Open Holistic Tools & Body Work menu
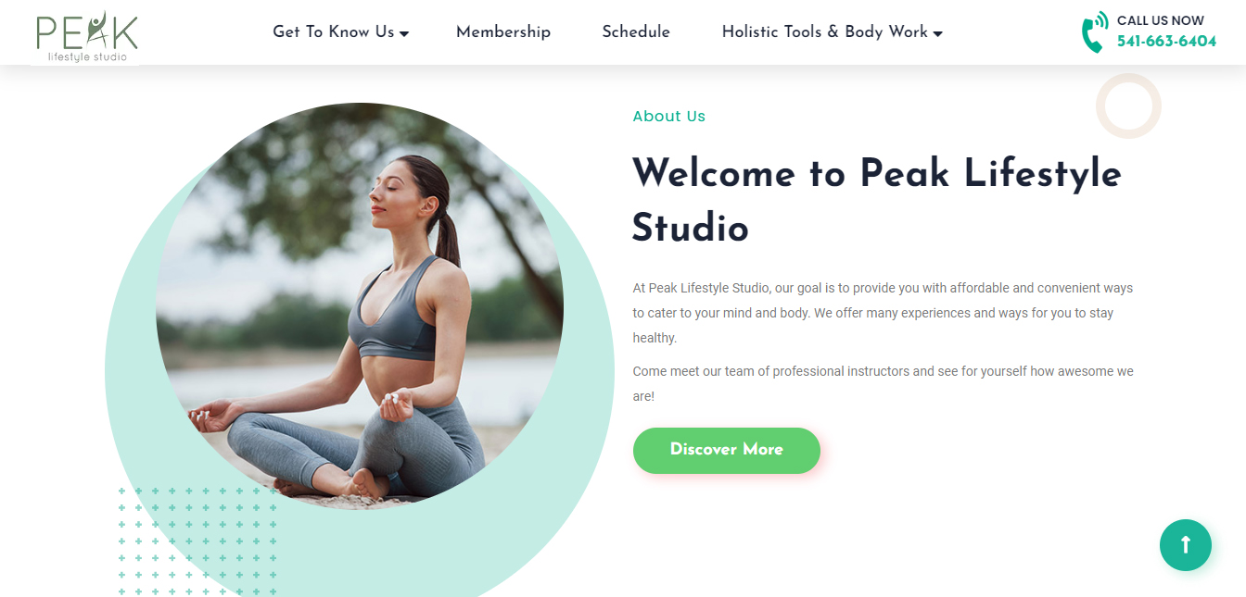 [825, 31]
